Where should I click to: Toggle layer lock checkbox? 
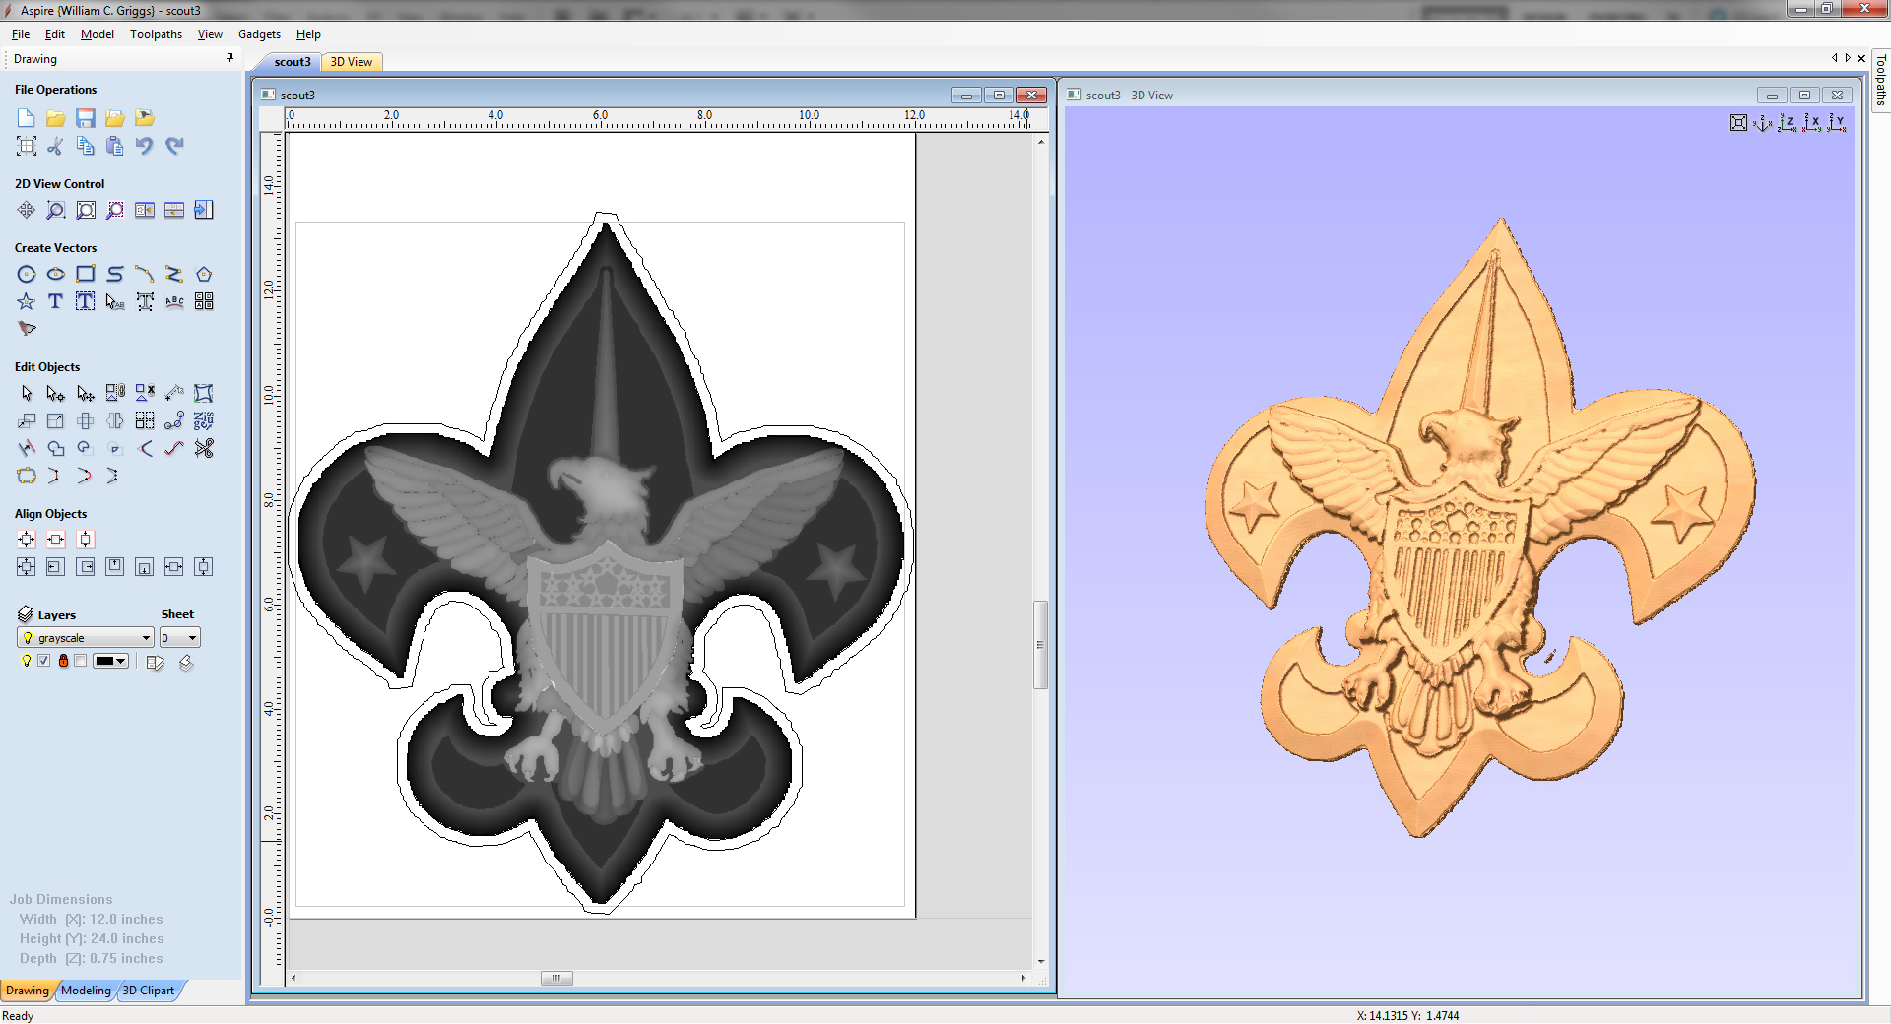point(80,661)
